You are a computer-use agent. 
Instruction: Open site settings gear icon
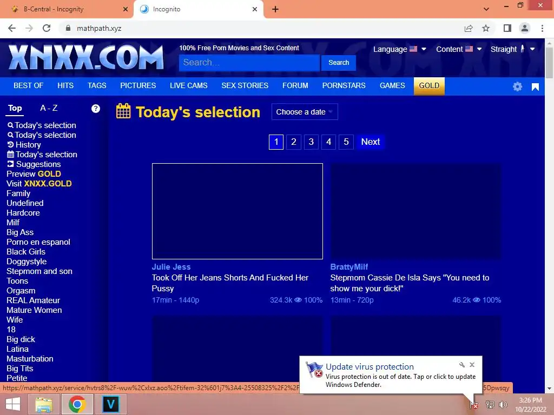pos(517,86)
